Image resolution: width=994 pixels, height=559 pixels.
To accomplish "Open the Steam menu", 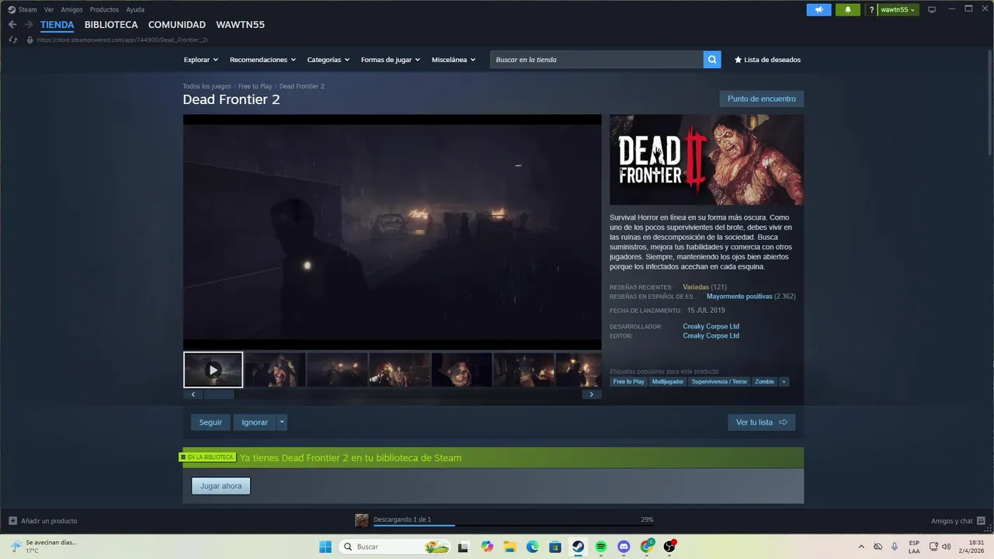I will click(x=22, y=9).
